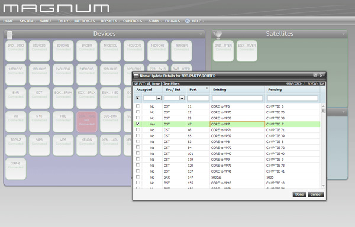The image size is (355, 227).
Task: Click the help question mark icon
Action: click(187, 21)
